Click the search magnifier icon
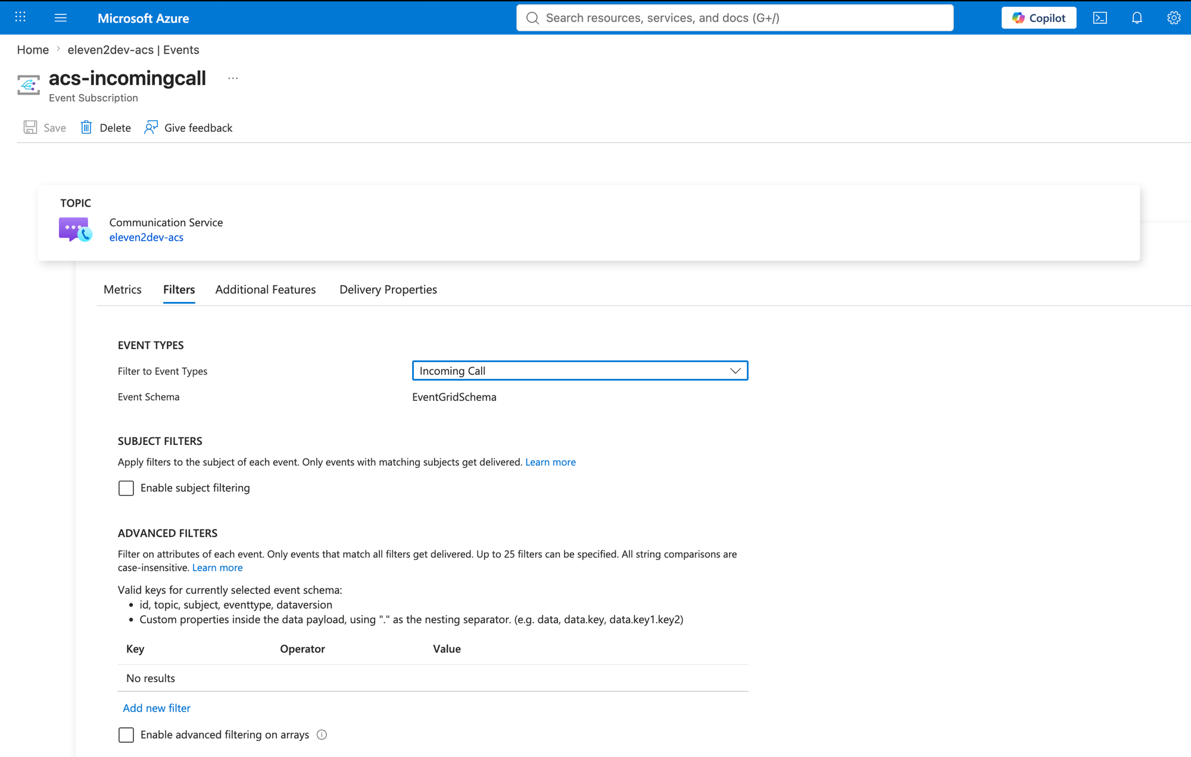Viewport: 1191px width, 757px height. tap(532, 18)
